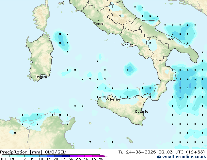
Task: Pick the legend swatch between 40 and 45
Action: click(88, 156)
